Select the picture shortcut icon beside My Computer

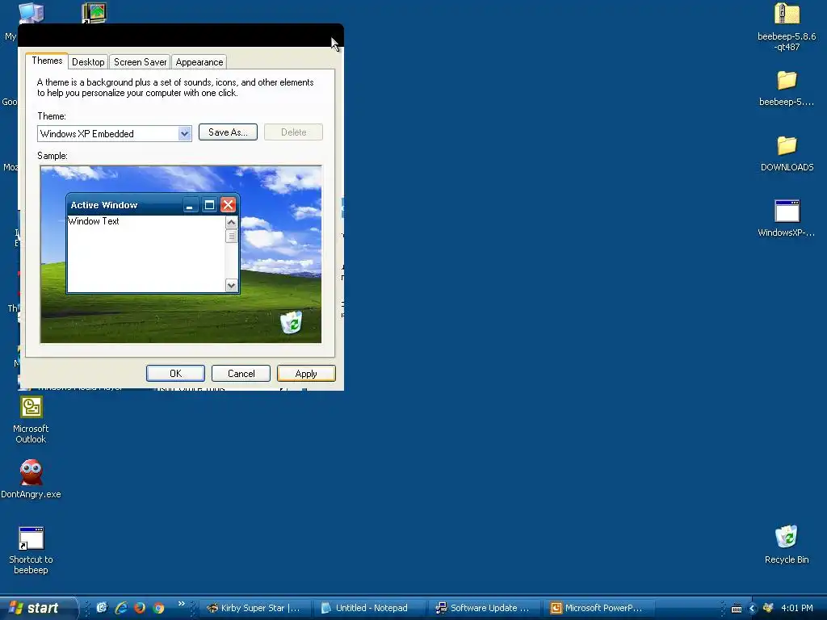coord(94,12)
